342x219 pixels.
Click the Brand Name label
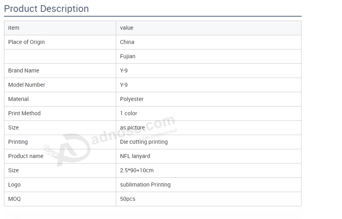click(x=24, y=70)
